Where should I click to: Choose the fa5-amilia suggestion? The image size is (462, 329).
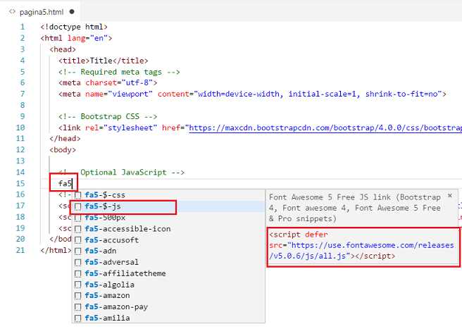pyautogui.click(x=168, y=318)
